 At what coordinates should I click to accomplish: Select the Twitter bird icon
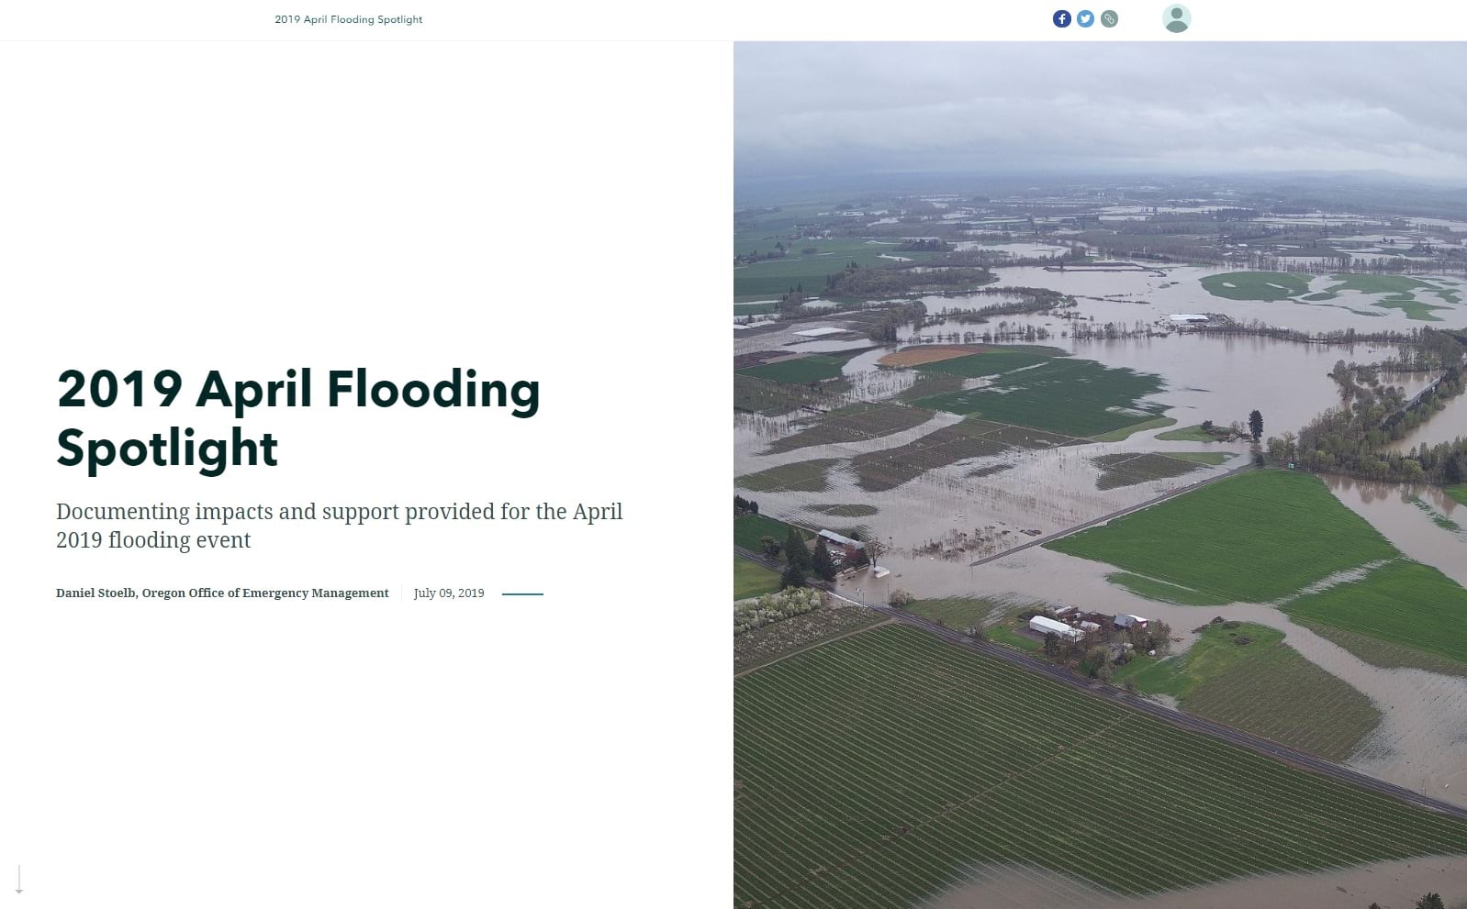[1085, 17]
